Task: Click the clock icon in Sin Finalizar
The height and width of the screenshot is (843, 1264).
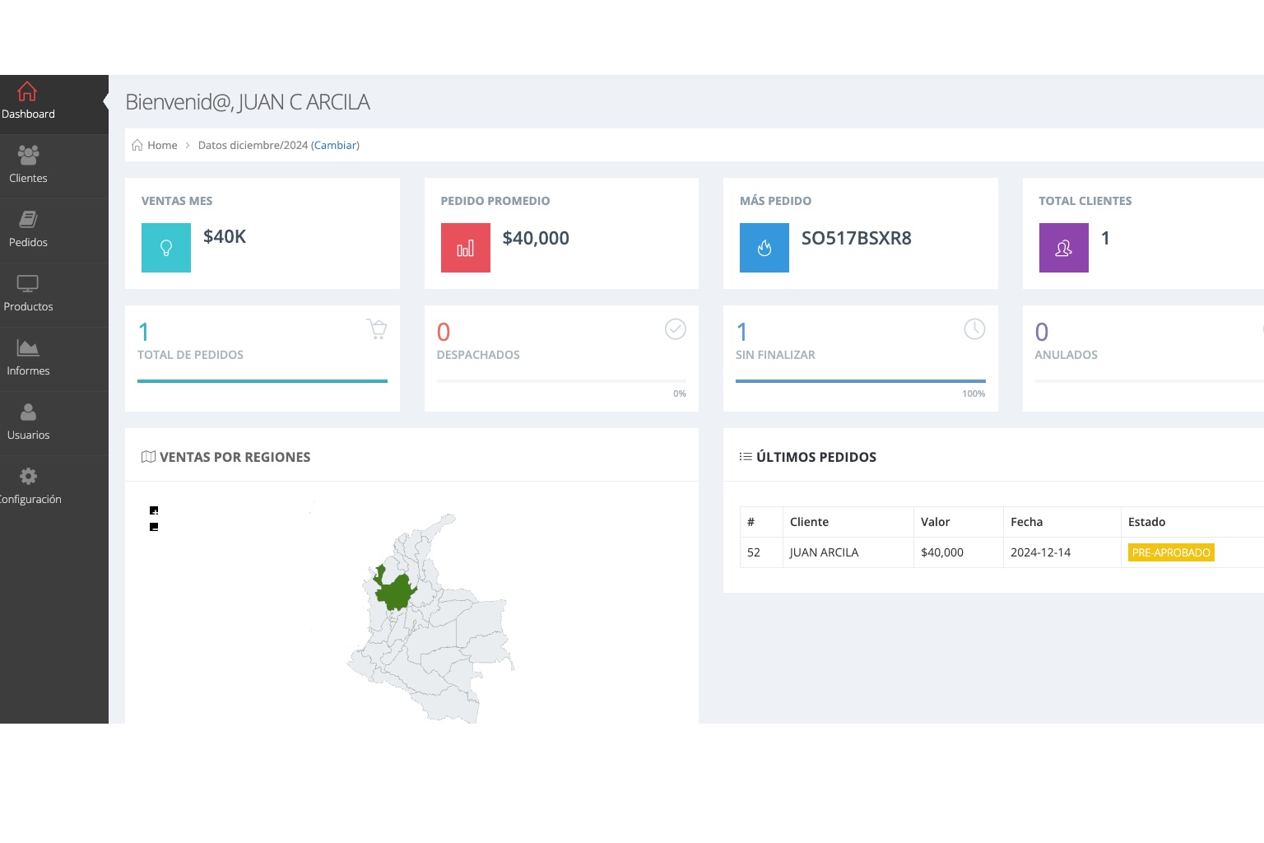Action: click(974, 329)
